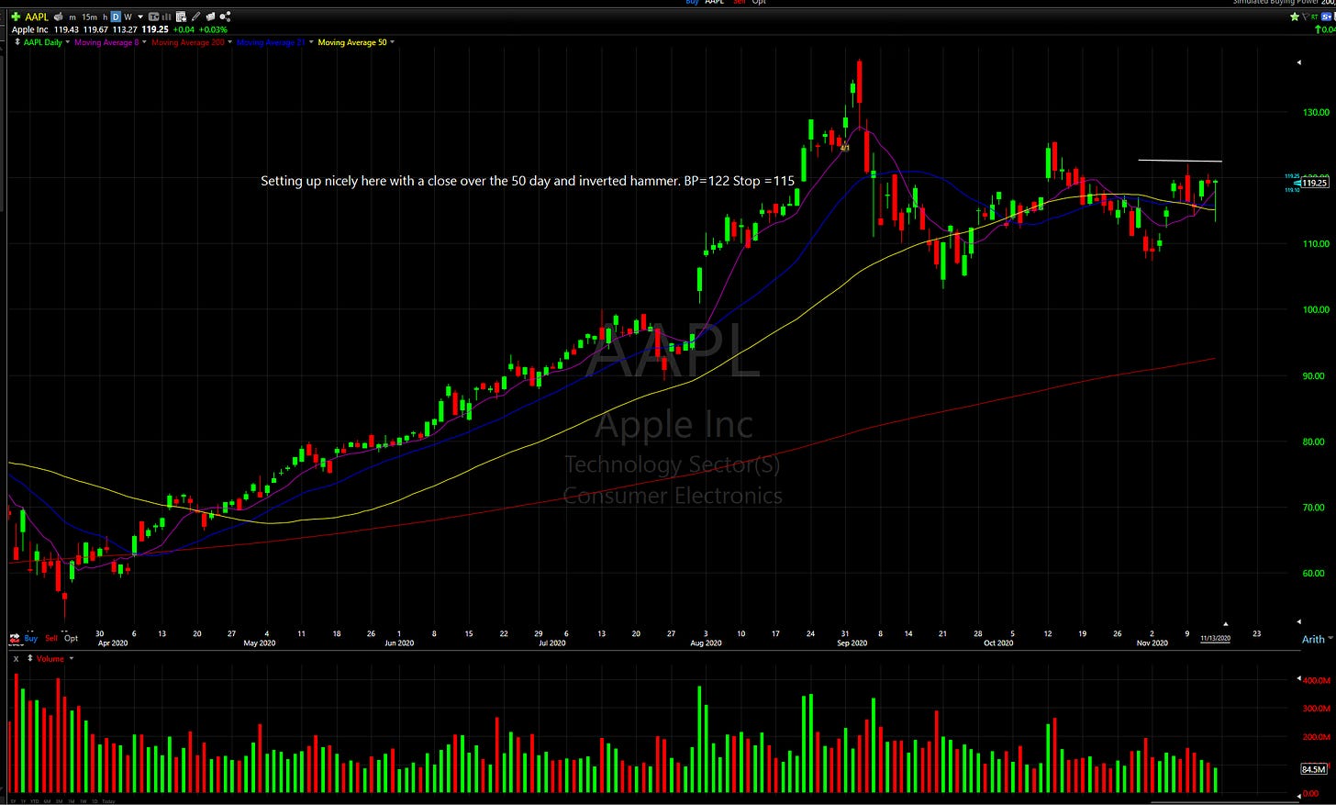Click the RT real-time indicator

pyautogui.click(x=1315, y=17)
